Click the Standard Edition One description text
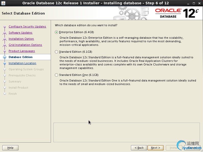This screenshot has width=203, height=152. click(128, 82)
